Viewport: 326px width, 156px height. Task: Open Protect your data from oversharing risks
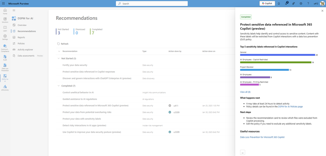coord(87,112)
